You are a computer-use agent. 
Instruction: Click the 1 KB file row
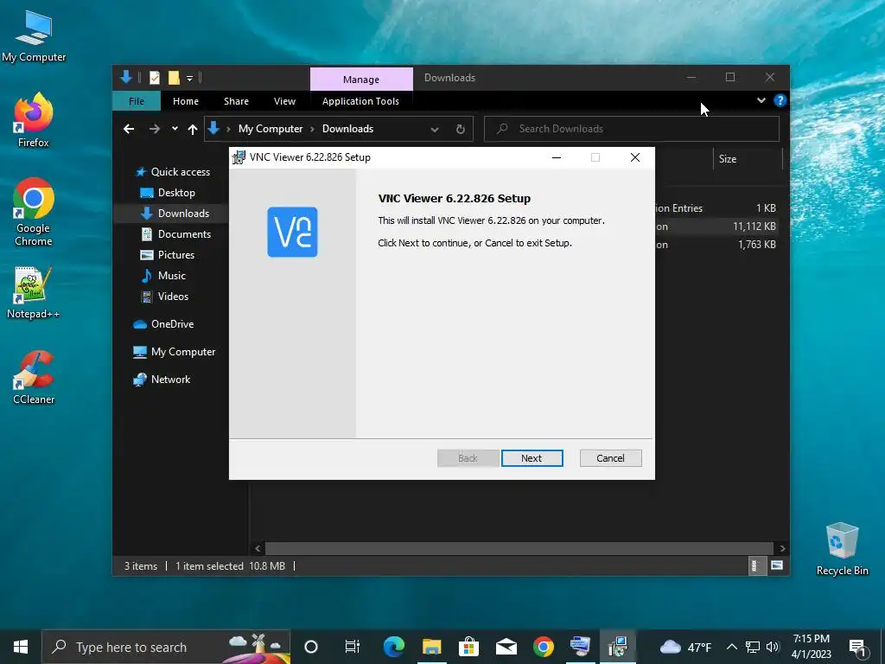716,208
